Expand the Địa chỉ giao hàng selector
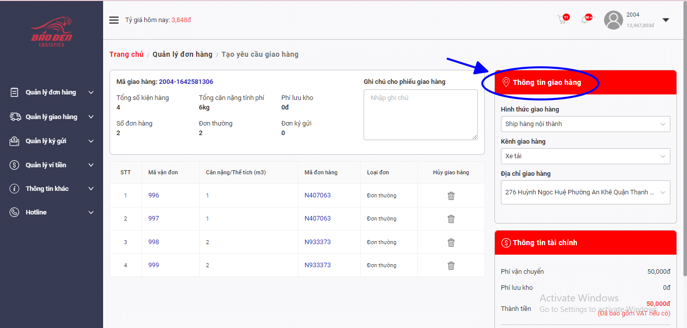Viewport: 687px width, 328px height. coord(585,192)
